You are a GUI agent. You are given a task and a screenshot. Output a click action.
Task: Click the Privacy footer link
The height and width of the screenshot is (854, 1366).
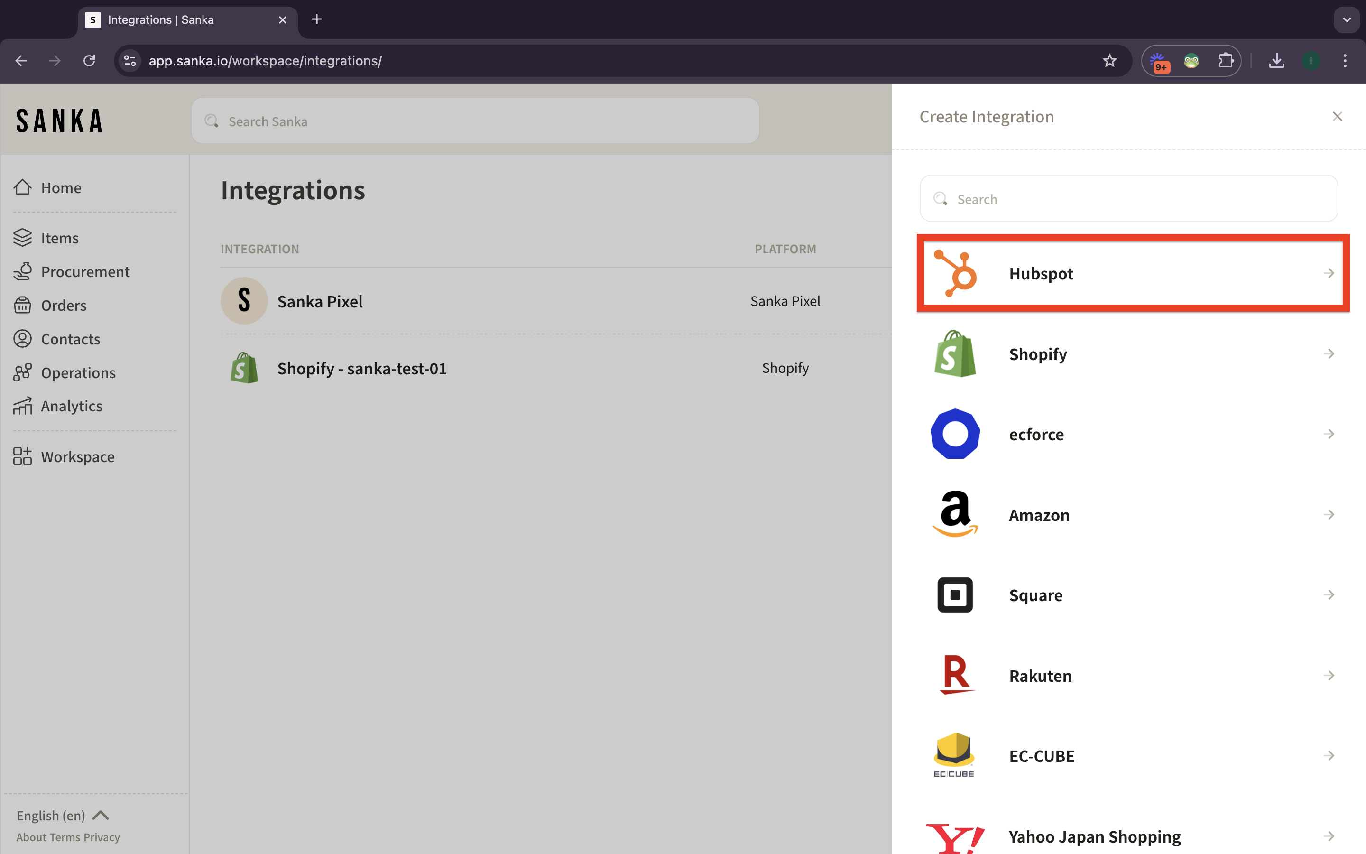coord(102,837)
